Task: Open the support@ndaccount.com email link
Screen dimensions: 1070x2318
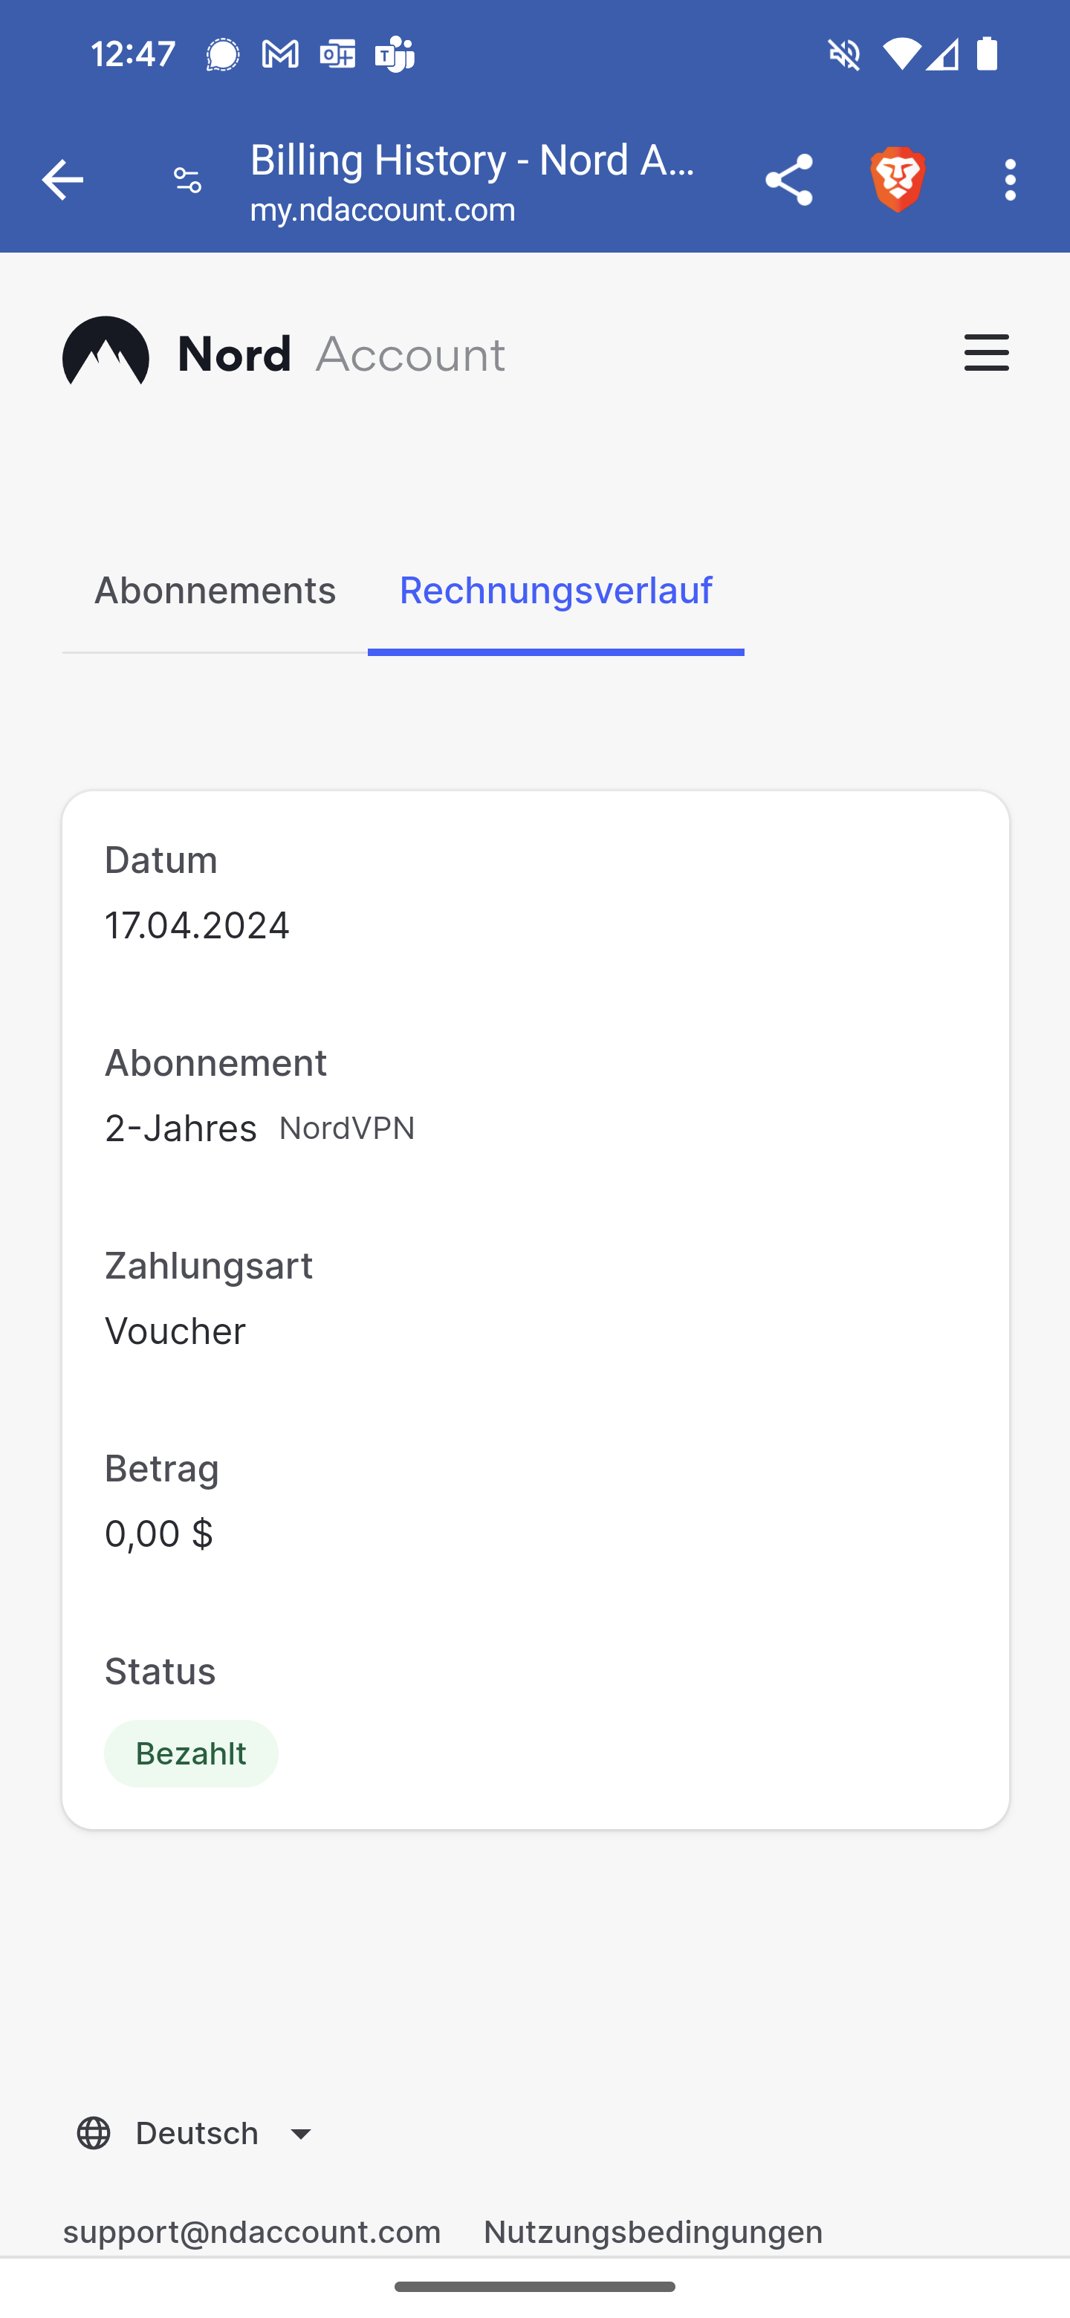Action: [252, 2232]
